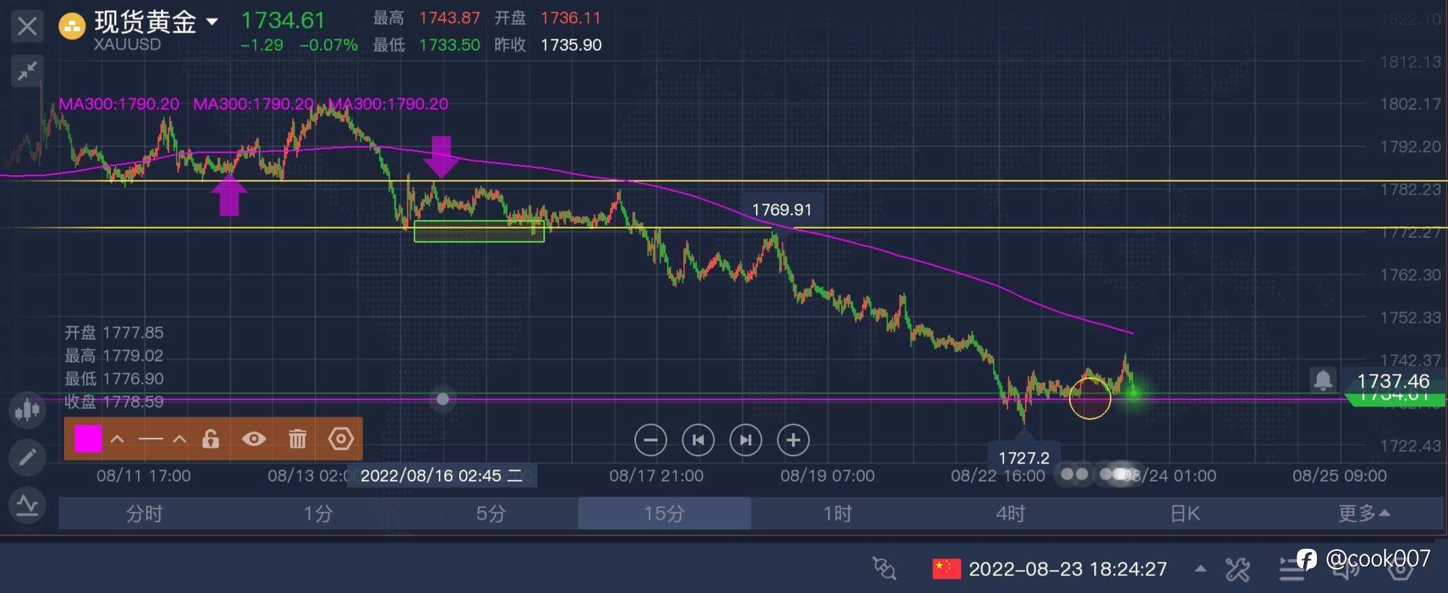This screenshot has width=1448, height=593.
Task: Open line style dropdown chevron
Action: [179, 439]
